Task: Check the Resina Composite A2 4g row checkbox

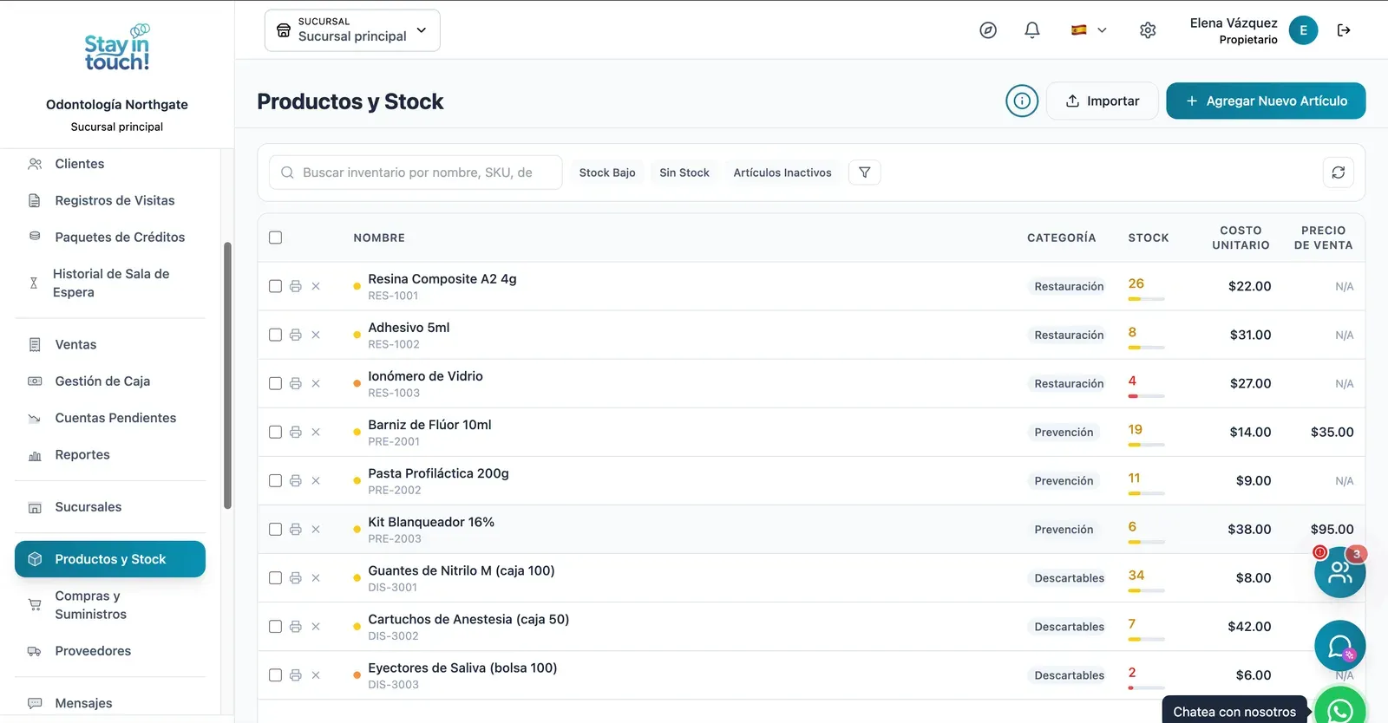Action: pos(276,286)
